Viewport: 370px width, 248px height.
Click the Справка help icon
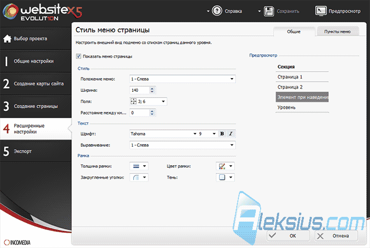coord(217,11)
